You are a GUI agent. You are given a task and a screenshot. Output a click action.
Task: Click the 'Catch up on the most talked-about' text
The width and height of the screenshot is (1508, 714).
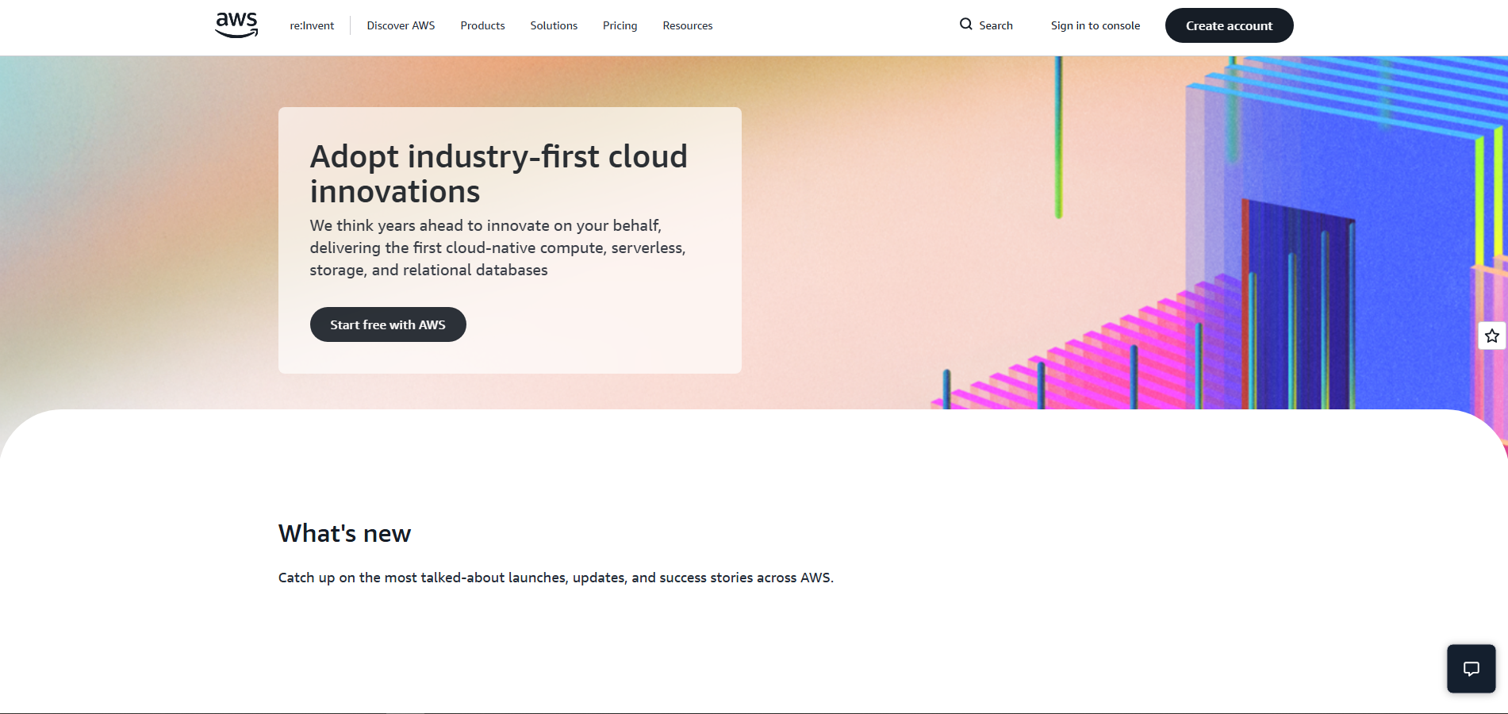pos(556,578)
